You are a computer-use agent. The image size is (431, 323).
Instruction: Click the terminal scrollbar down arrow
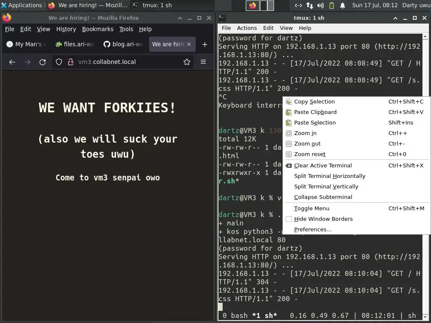click(425, 317)
